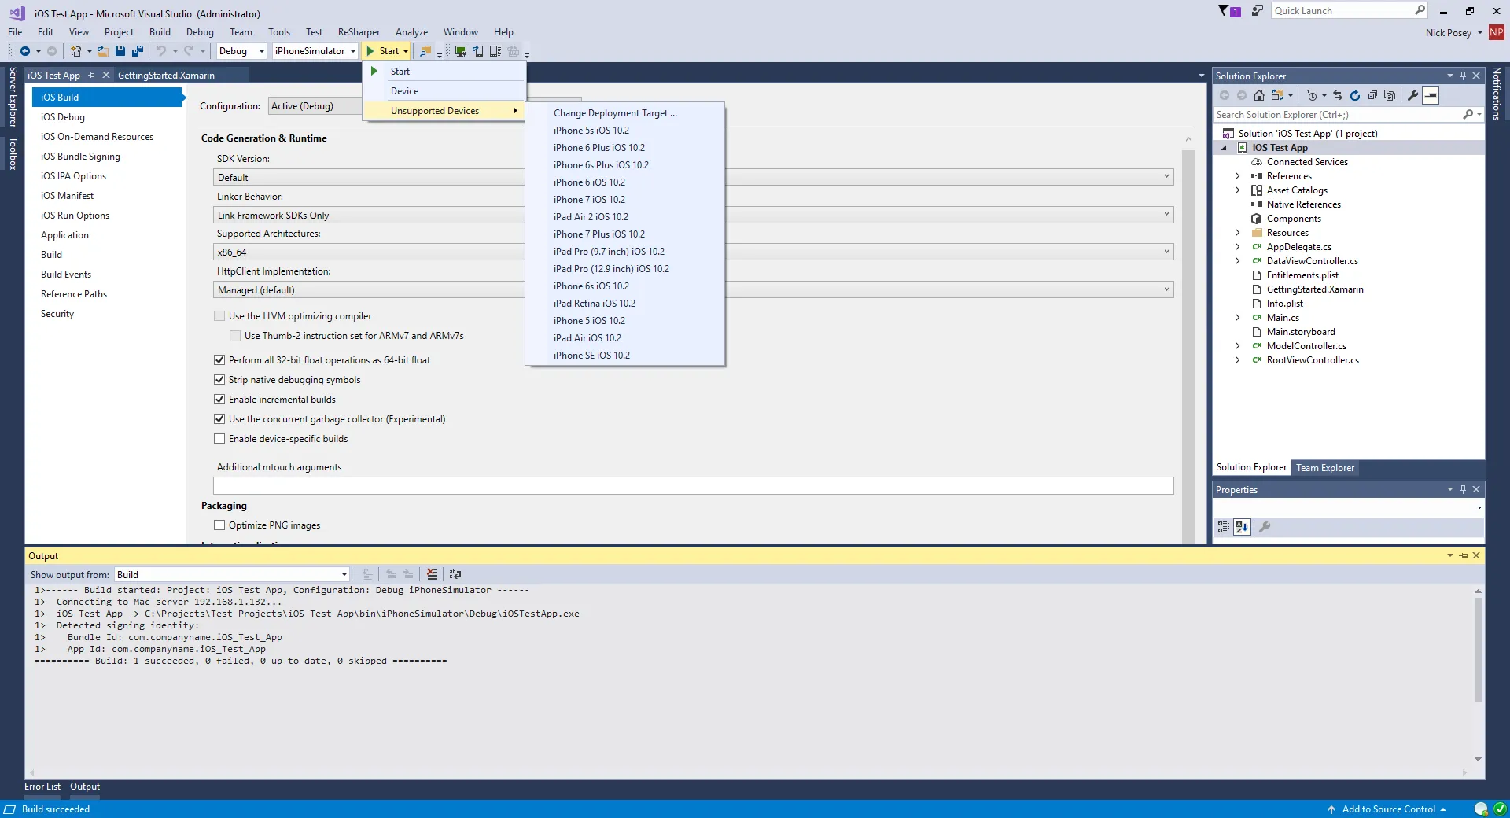Uncheck Enable incremental builds

coord(219,400)
